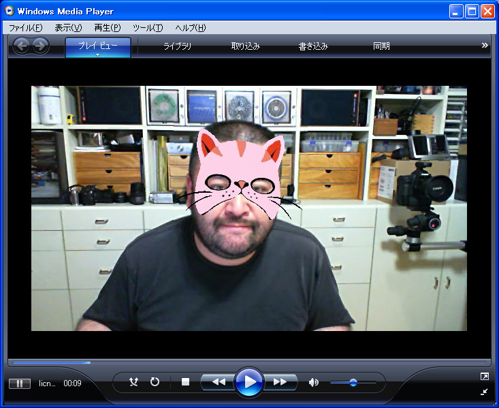Toggle shuffle mode on
The width and height of the screenshot is (499, 408).
[x=134, y=382]
